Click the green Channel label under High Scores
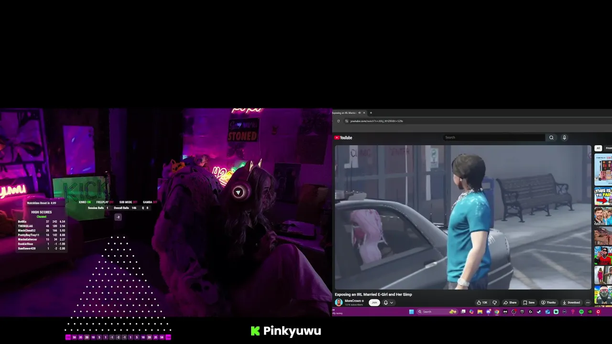The height and width of the screenshot is (344, 612). tap(42, 217)
